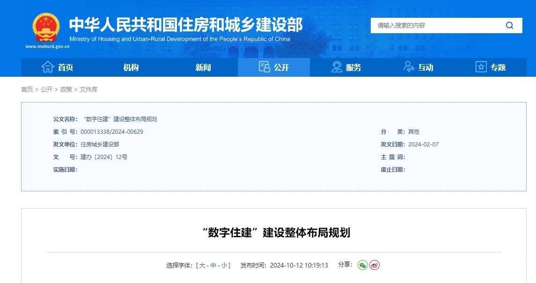Viewport: 536px width, 283px height.
Task: Set font size to large (大)
Action: pos(202,265)
